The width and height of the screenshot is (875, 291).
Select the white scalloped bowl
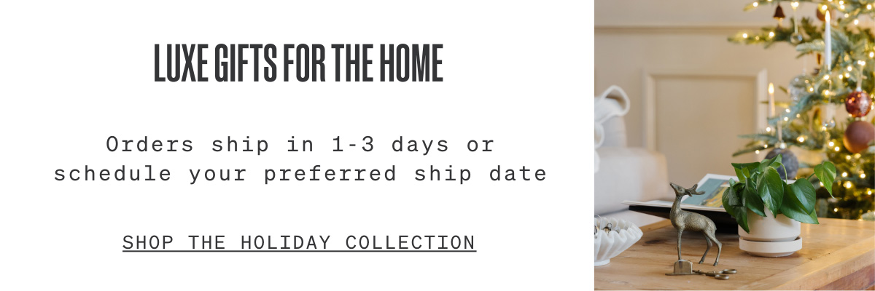pos(615,239)
